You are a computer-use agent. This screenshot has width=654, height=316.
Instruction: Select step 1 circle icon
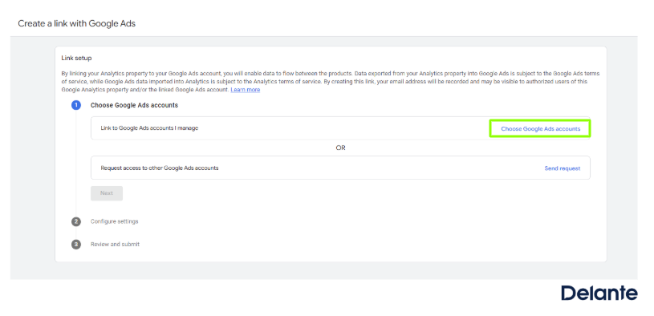tap(76, 105)
